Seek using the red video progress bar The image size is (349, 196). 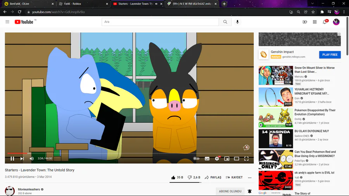[130, 153]
